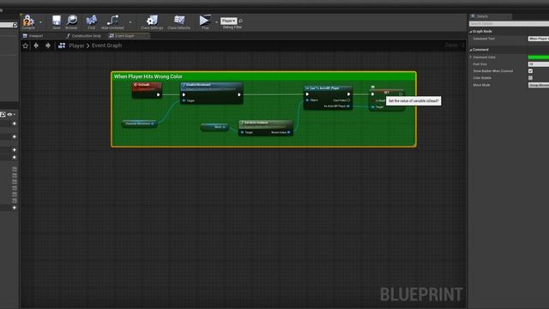Click the Compile blueprint icon
549x309 pixels.
pyautogui.click(x=28, y=21)
